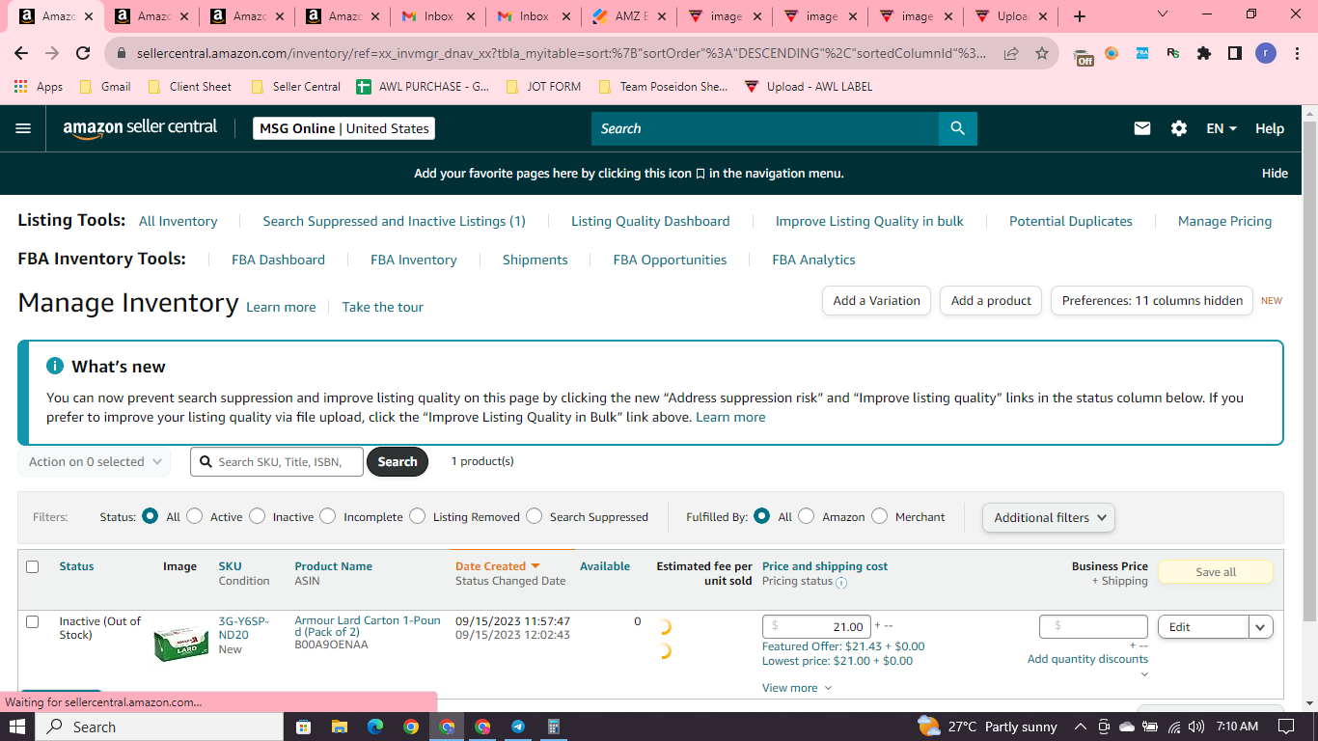The image size is (1318, 741).
Task: Open the browser extensions puzzle icon
Action: click(x=1204, y=54)
